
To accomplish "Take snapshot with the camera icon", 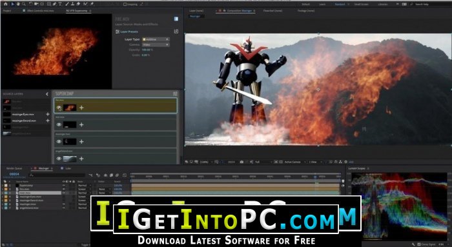I will click(241, 162).
